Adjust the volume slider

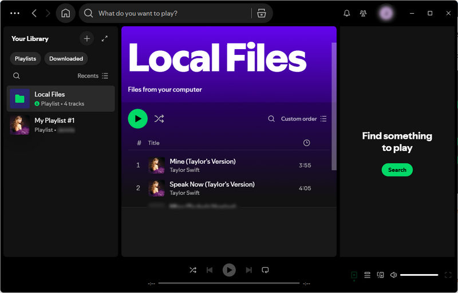[419, 275]
